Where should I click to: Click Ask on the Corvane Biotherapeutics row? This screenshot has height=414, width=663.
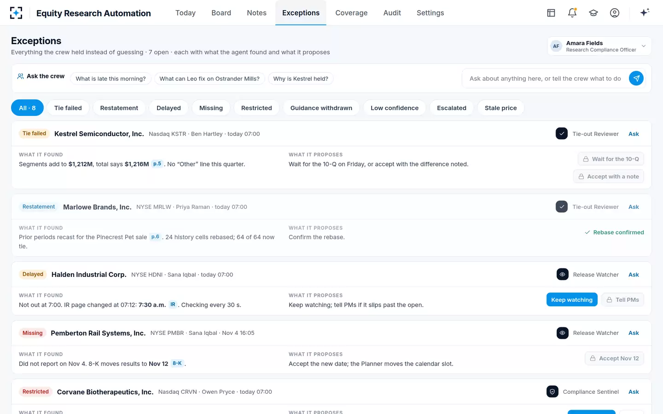coord(634,392)
